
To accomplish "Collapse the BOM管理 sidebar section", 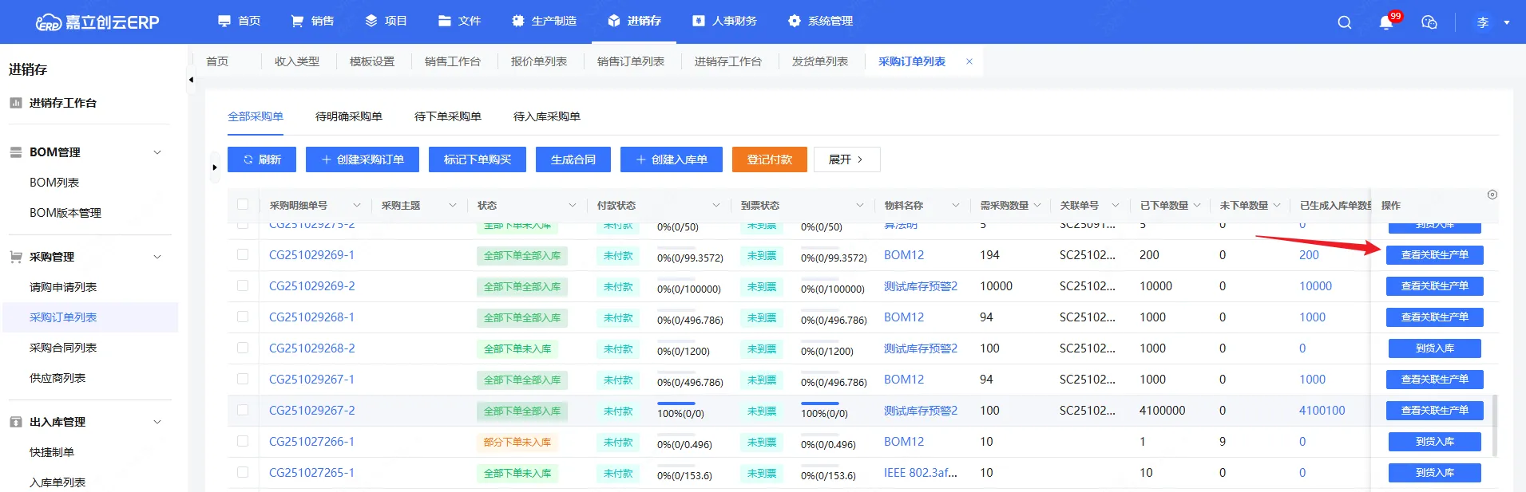I will (x=157, y=152).
